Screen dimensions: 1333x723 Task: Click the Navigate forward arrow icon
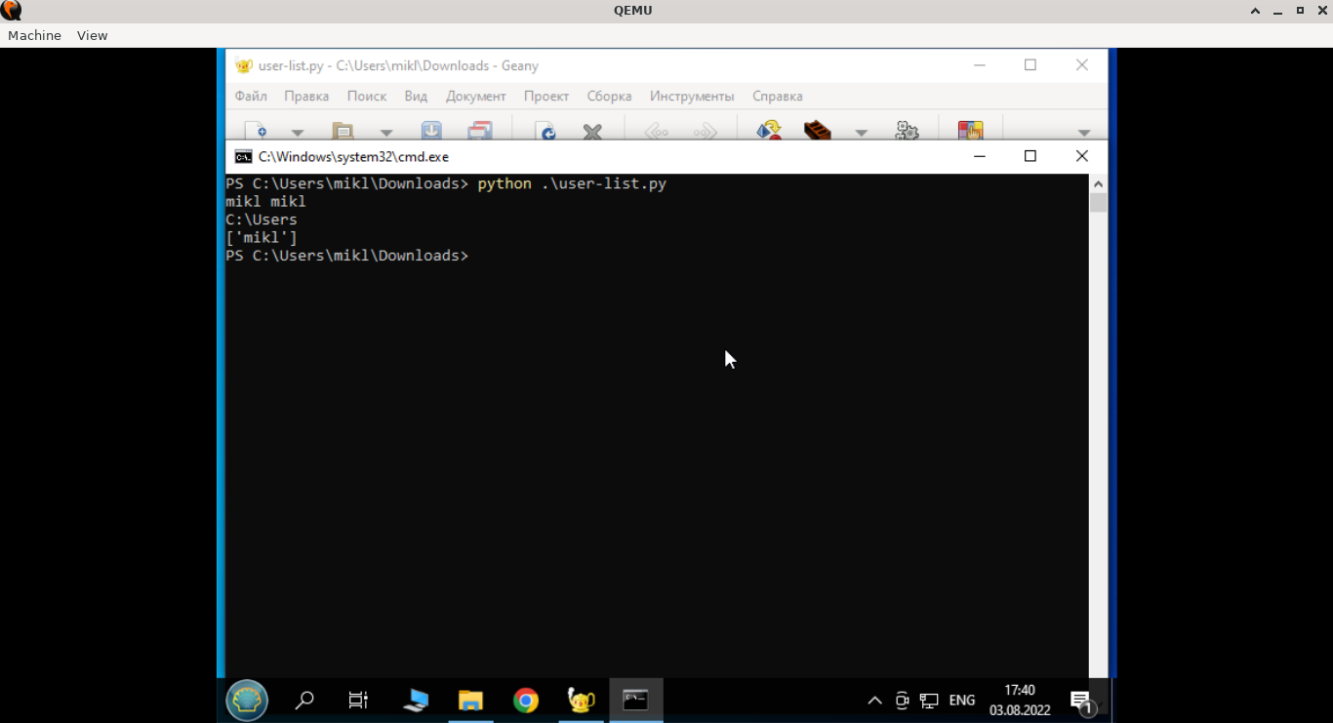(705, 131)
